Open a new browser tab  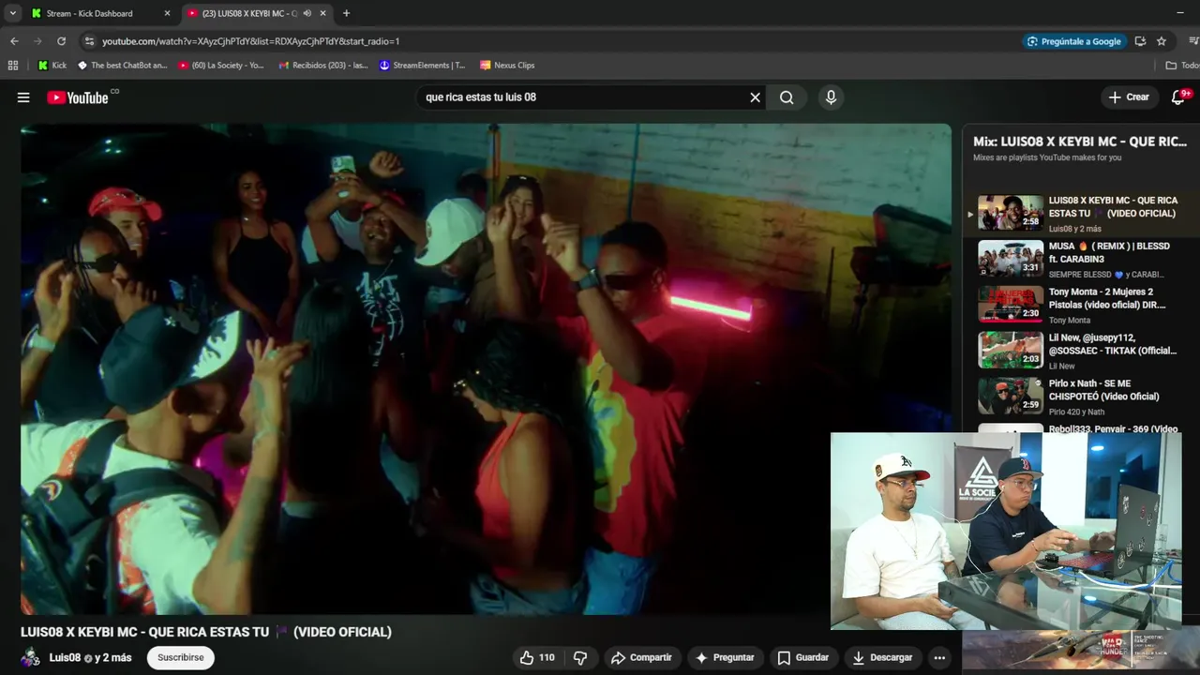[346, 13]
